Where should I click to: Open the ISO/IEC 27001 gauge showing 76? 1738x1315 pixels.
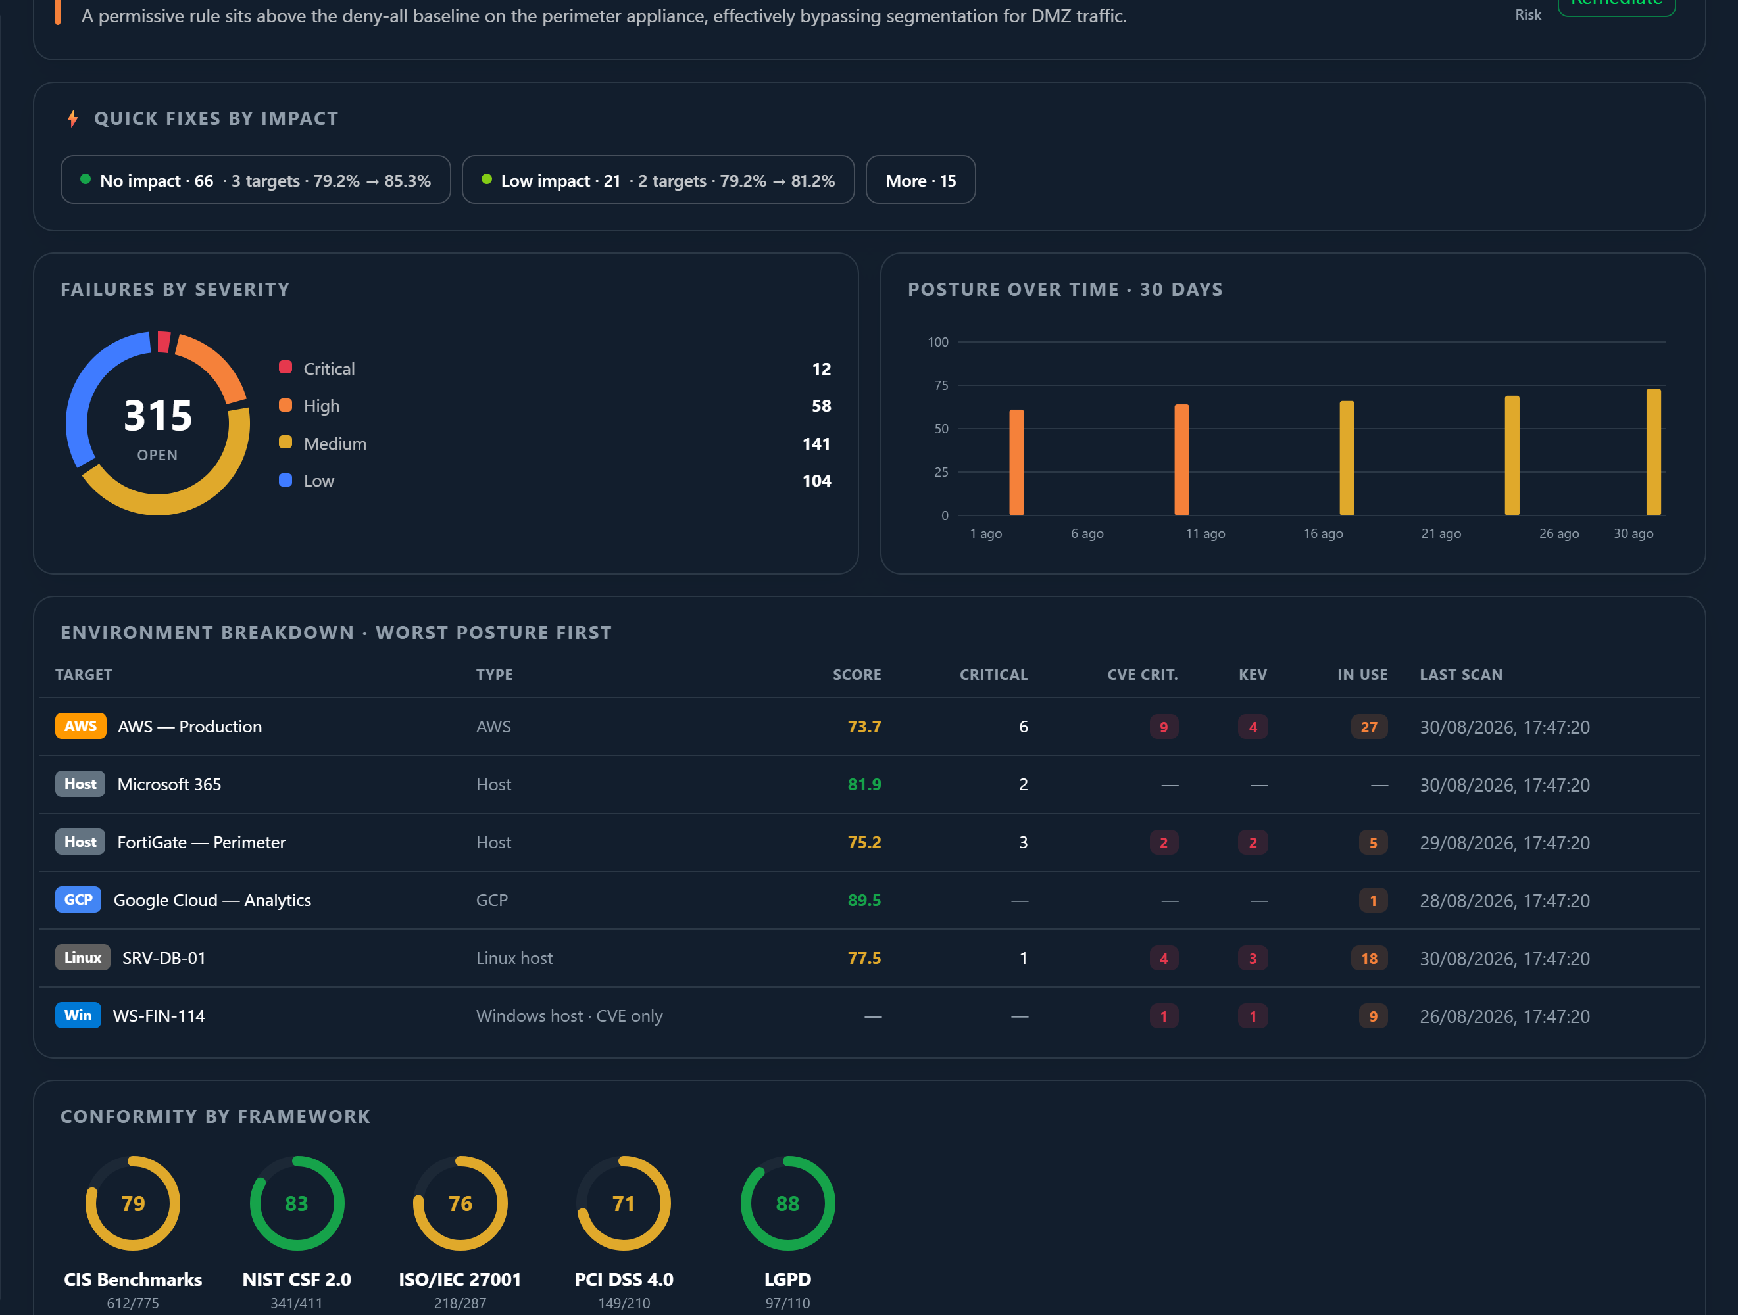pos(460,1203)
